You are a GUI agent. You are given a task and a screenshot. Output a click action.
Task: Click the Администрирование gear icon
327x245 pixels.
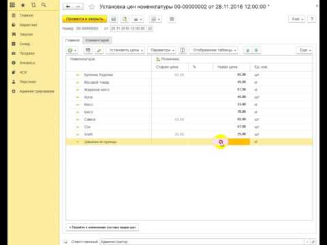click(14, 91)
